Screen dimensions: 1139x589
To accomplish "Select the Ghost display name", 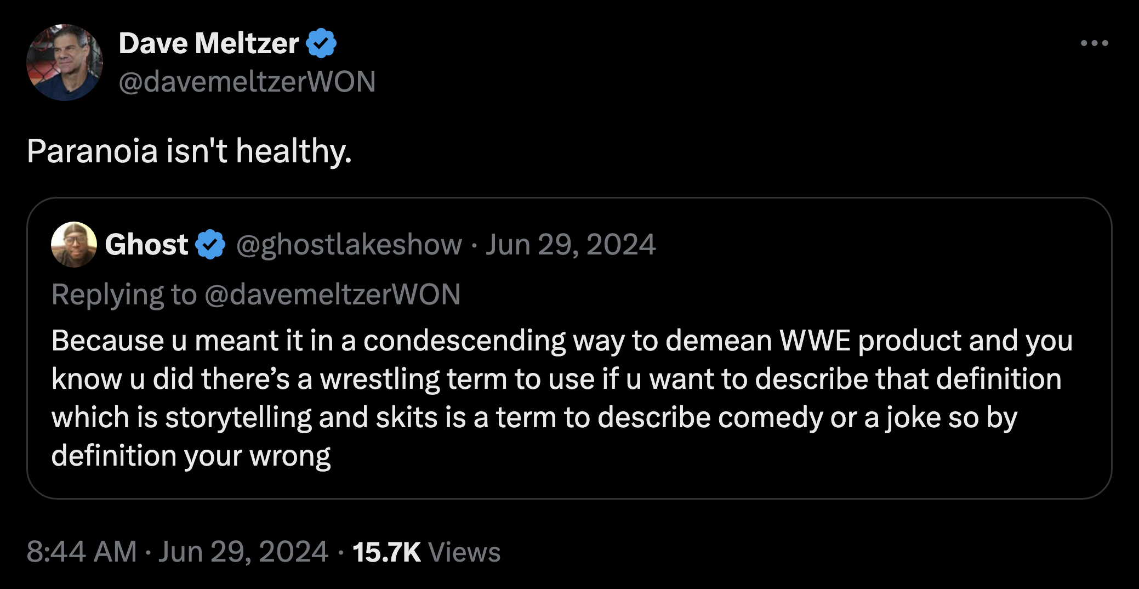I will [x=146, y=245].
